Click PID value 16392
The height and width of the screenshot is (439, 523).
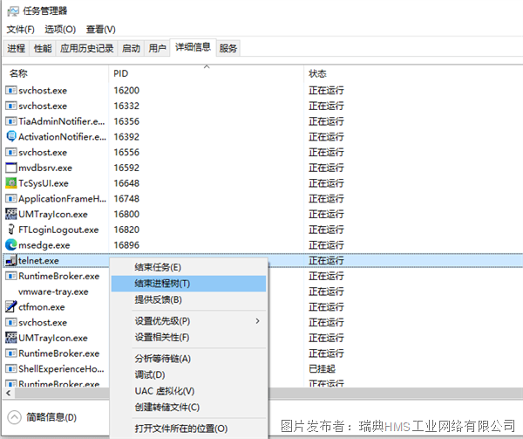[x=126, y=137]
